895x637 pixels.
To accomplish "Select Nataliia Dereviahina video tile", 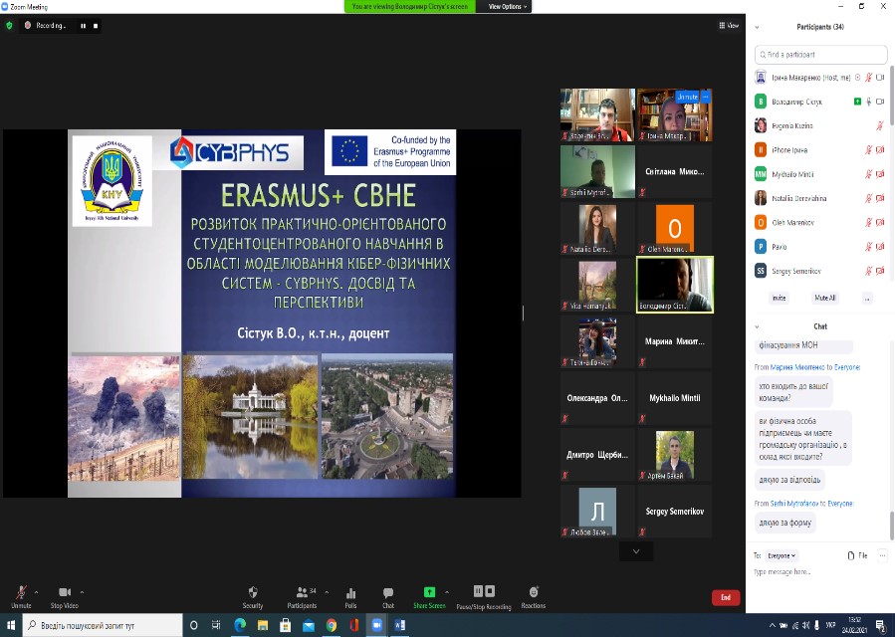I will pyautogui.click(x=597, y=228).
